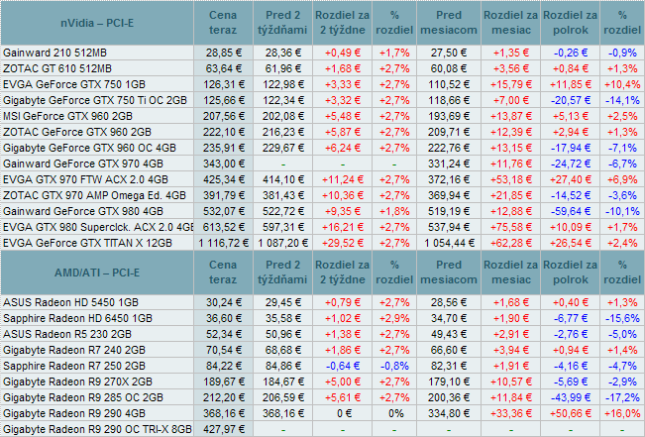645x437 pixels.
Task: Click the current price 126,31 €
Action: point(224,84)
